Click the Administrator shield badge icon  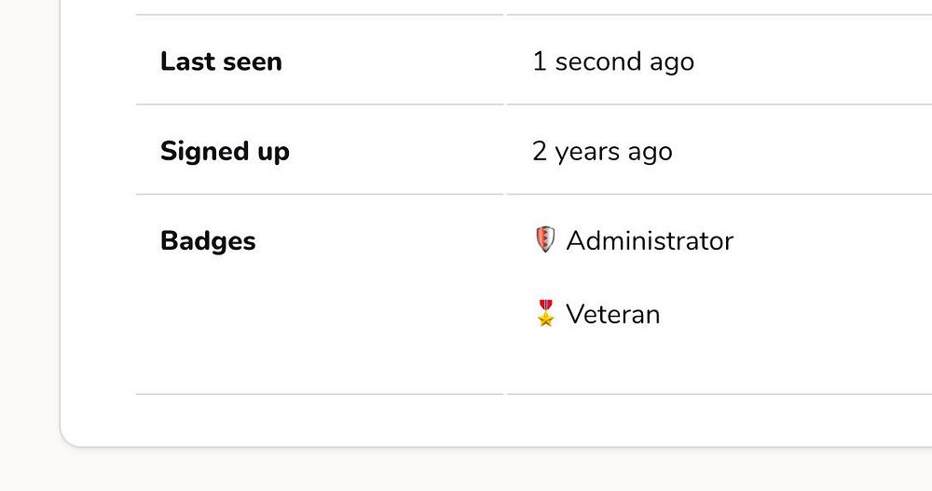point(545,240)
